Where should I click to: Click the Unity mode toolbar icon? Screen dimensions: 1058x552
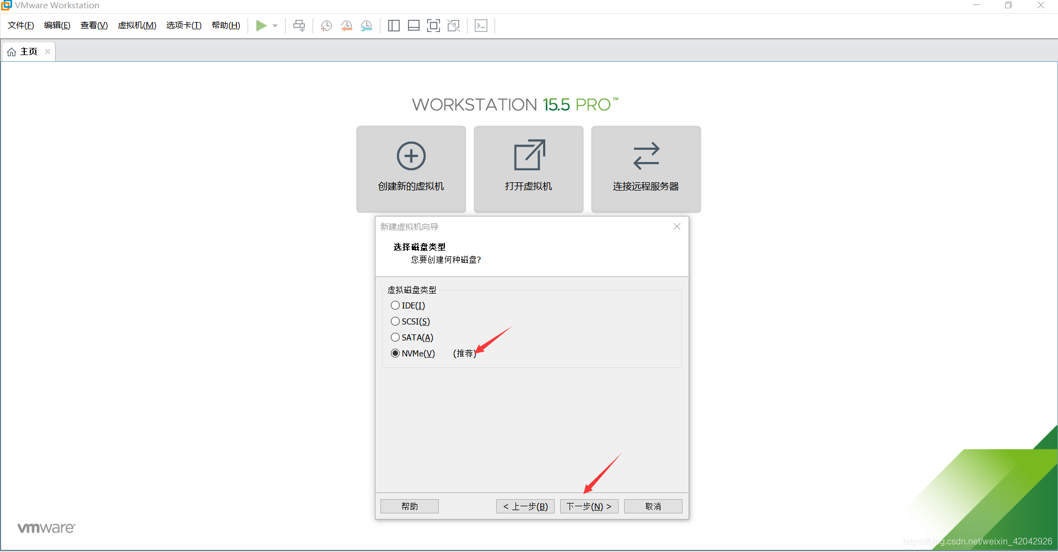click(453, 25)
